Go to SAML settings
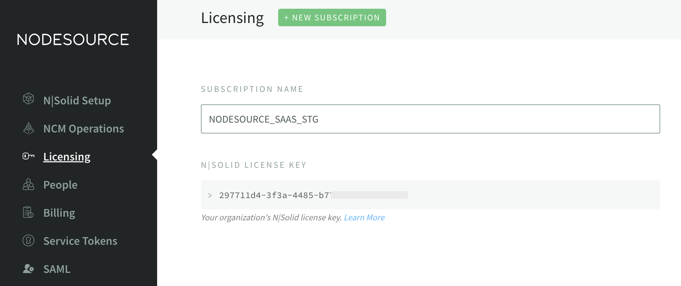 [x=57, y=269]
